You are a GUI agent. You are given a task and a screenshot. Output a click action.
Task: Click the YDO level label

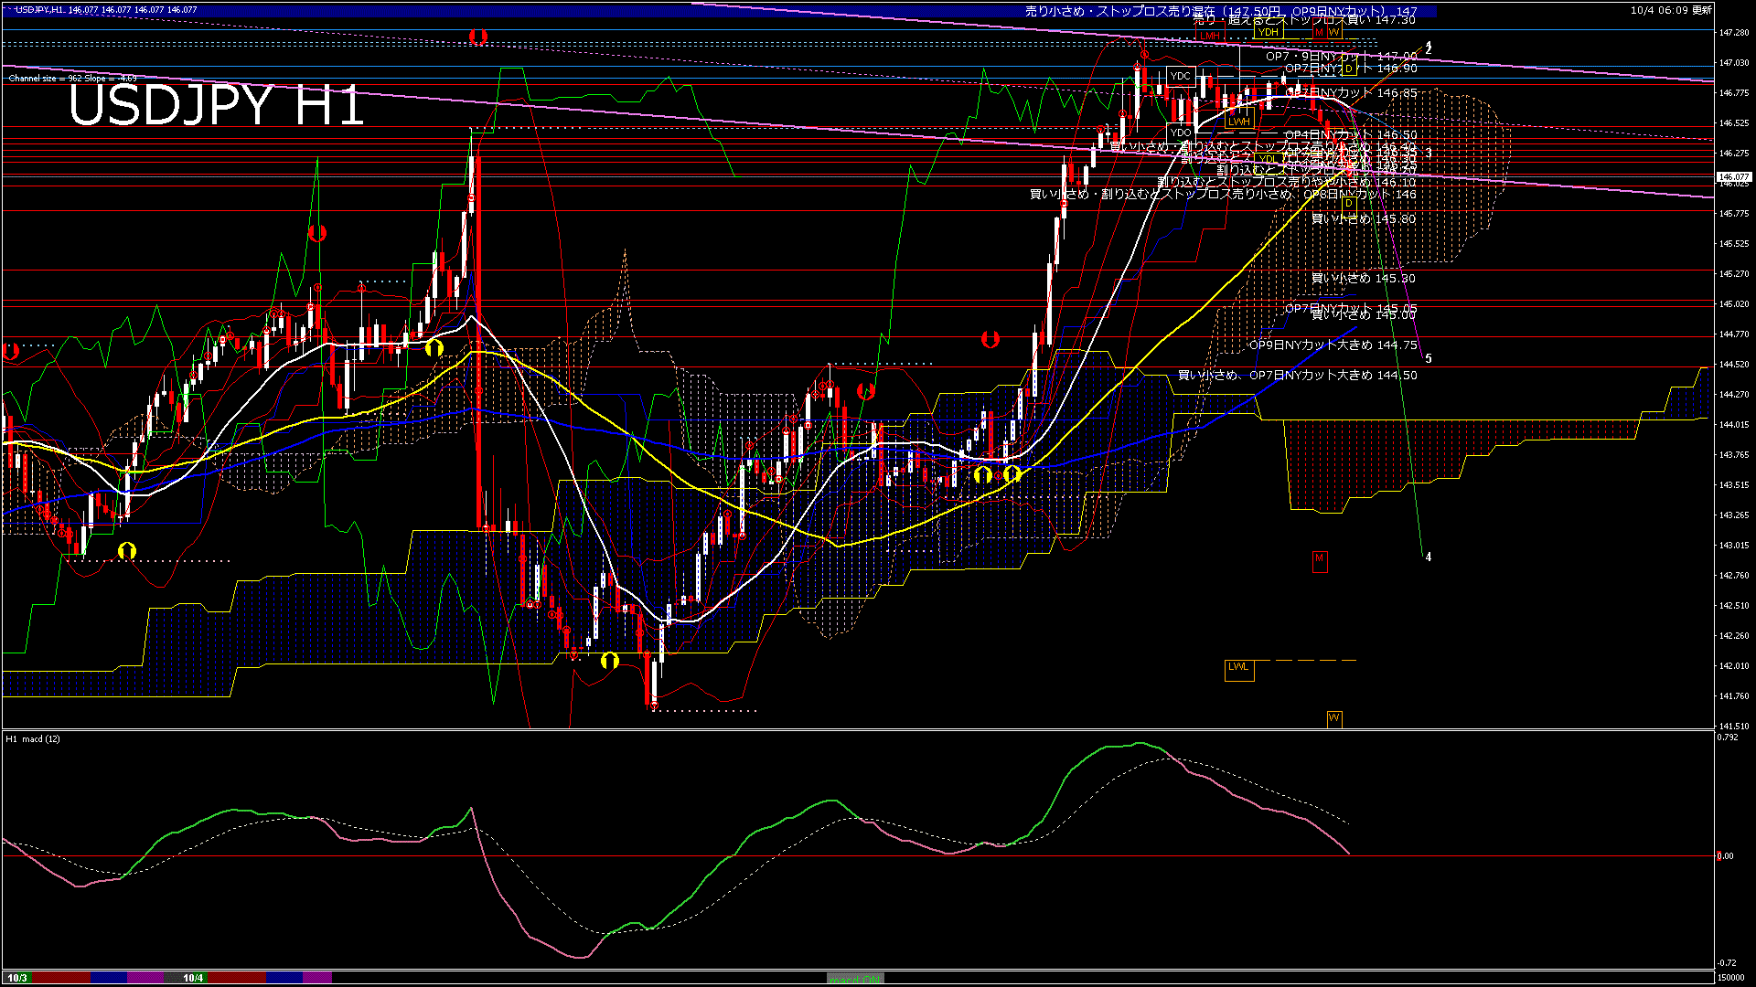coord(1181,133)
